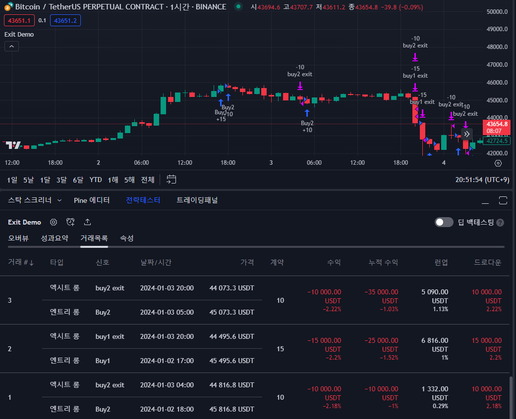
Task: Click the signal column header
Action: click(x=102, y=262)
